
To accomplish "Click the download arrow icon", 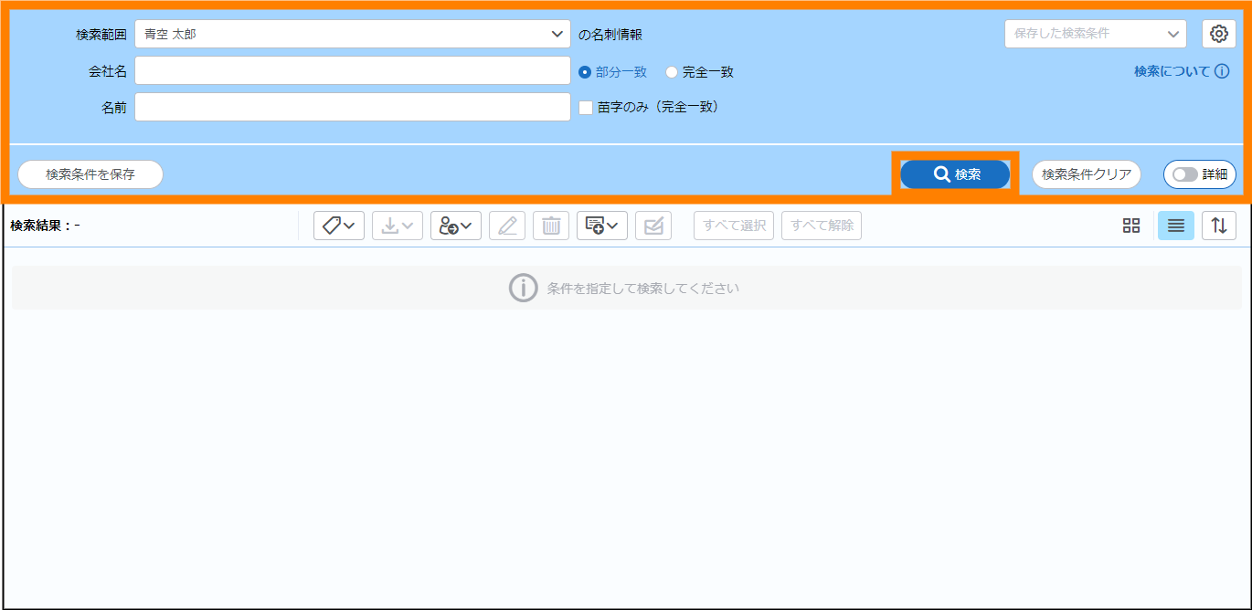I will pos(397,226).
